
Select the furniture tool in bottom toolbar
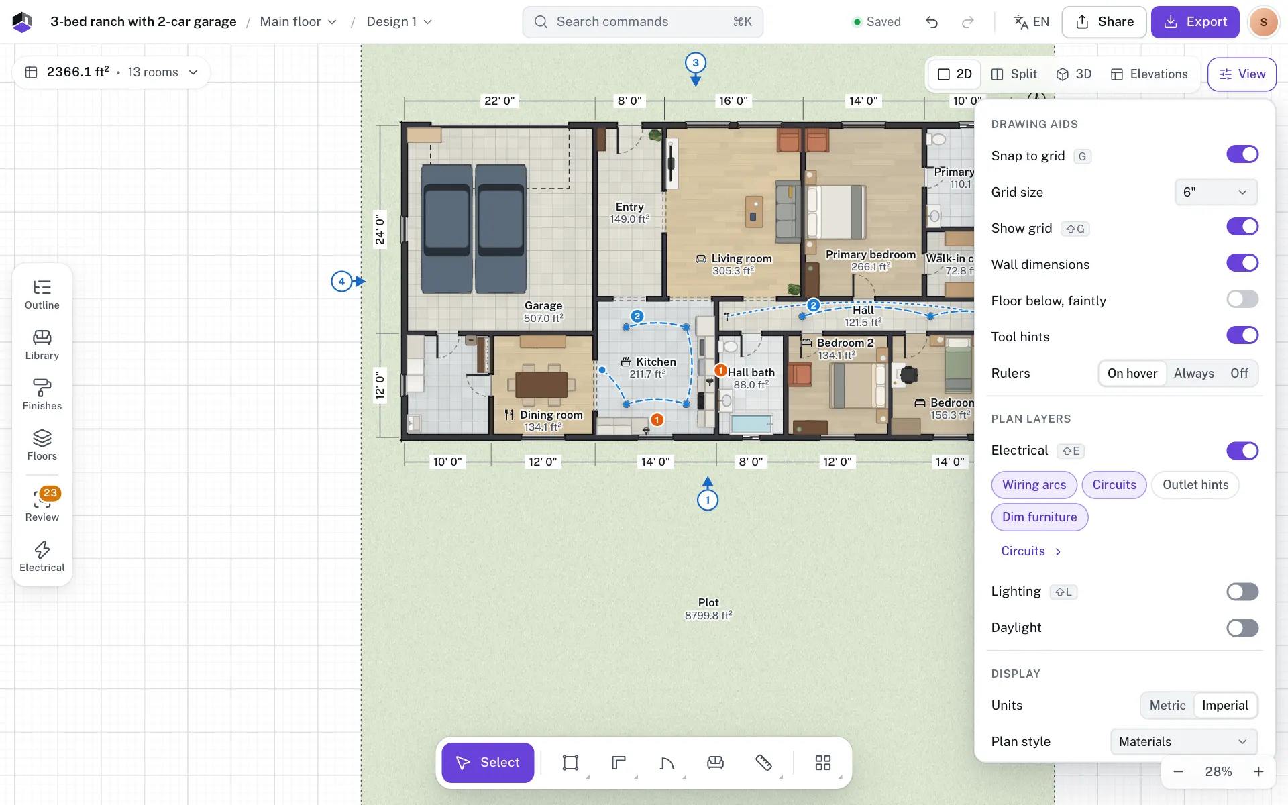pos(715,763)
